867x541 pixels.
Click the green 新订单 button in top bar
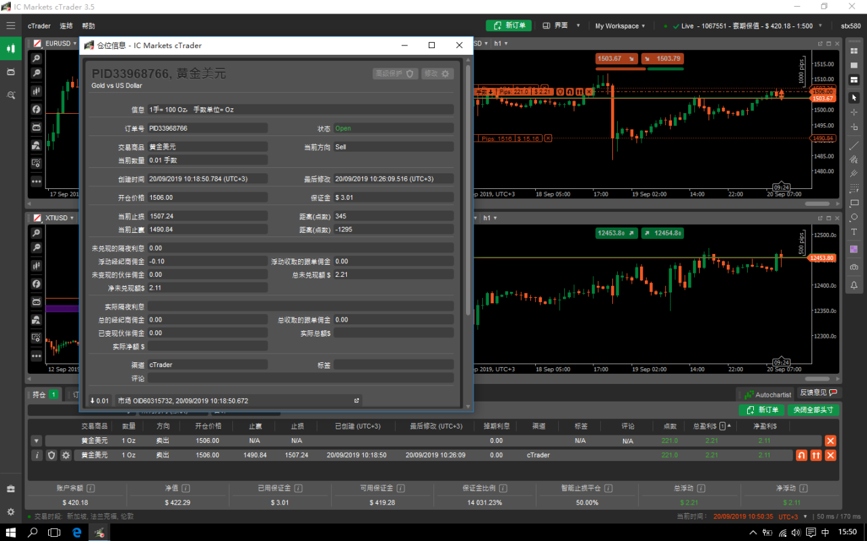[x=508, y=26]
